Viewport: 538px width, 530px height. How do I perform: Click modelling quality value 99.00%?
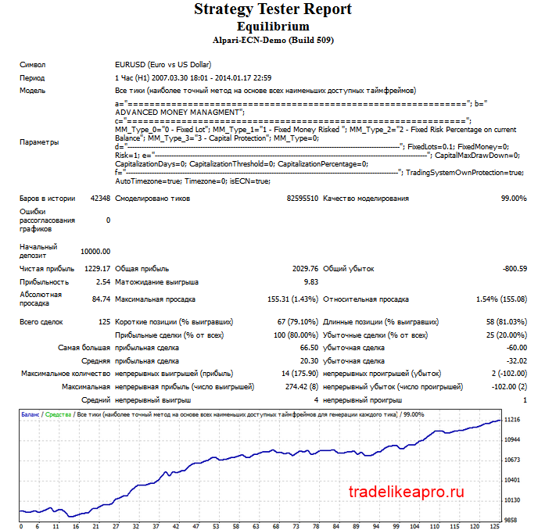[514, 199]
